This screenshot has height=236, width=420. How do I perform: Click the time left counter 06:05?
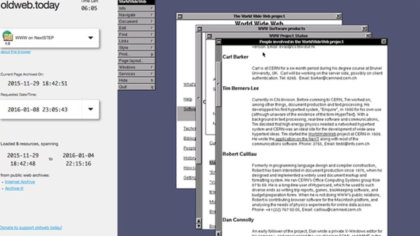(89, 8)
